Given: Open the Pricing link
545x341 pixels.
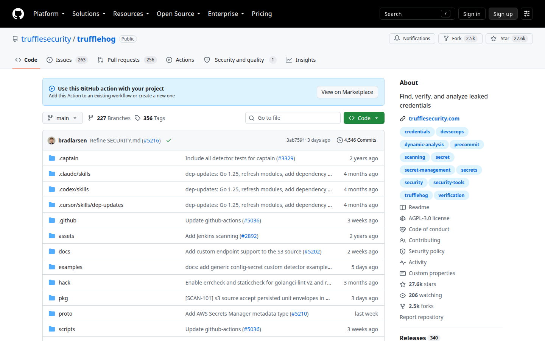Looking at the screenshot, I should pos(262,14).
